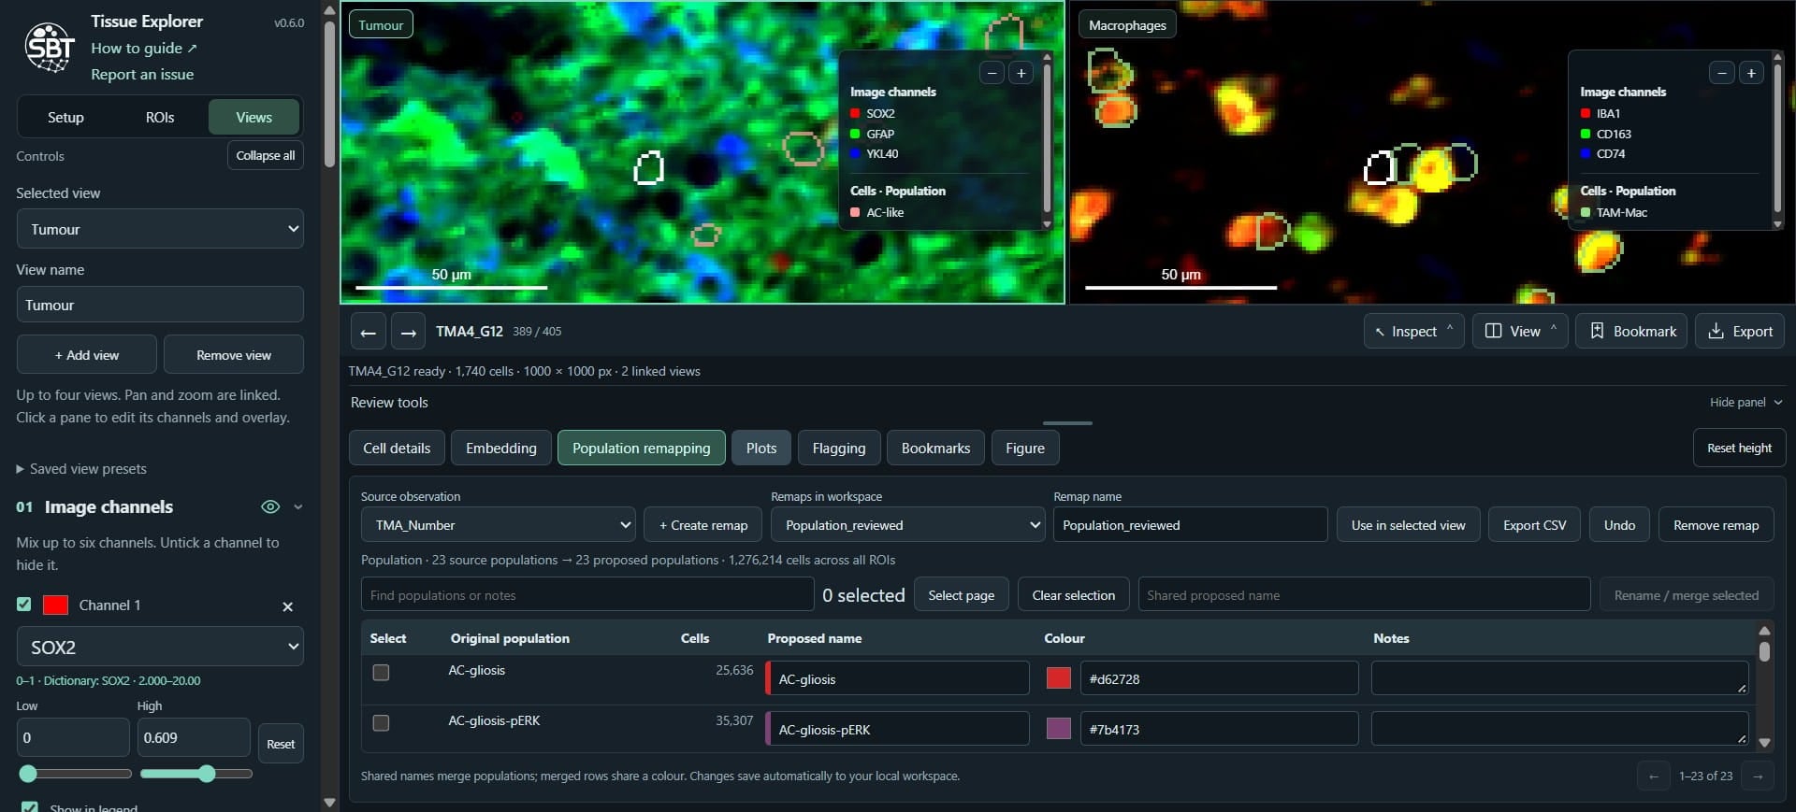Click the Create remap button
The width and height of the screenshot is (1796, 812).
703,525
